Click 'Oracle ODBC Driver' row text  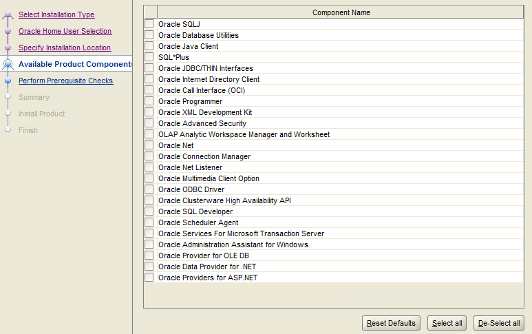coord(191,189)
